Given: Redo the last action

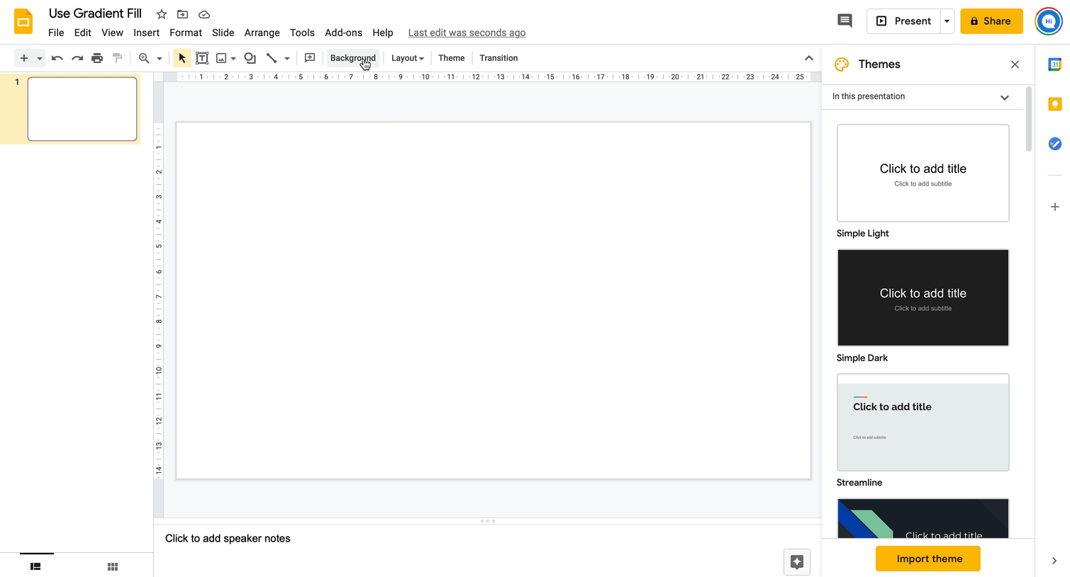Looking at the screenshot, I should pyautogui.click(x=77, y=58).
